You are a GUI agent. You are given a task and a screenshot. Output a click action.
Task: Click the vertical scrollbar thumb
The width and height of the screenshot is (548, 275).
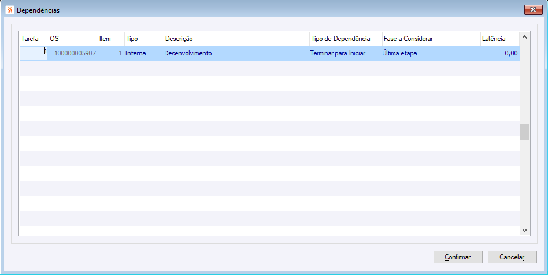pos(524,132)
